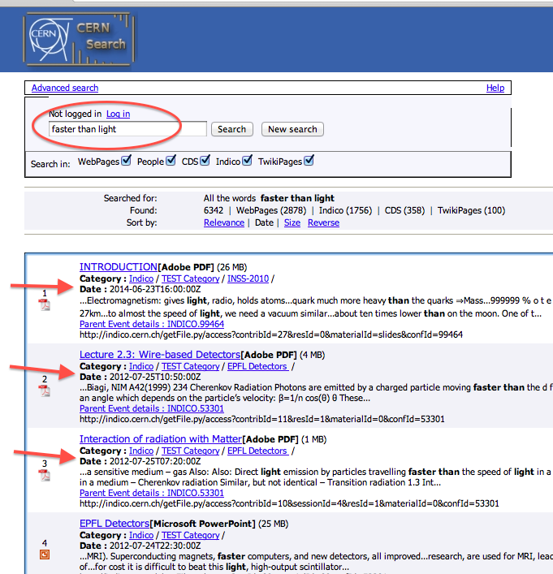Image resolution: width=553 pixels, height=574 pixels.
Task: Open TEST Category link of INTRODUCTION result
Action: 191,278
